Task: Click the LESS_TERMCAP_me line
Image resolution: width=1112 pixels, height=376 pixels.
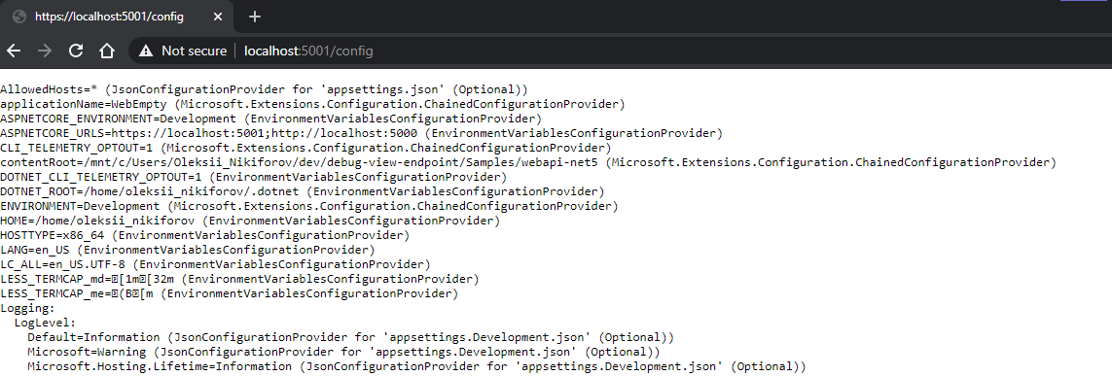Action: (229, 293)
